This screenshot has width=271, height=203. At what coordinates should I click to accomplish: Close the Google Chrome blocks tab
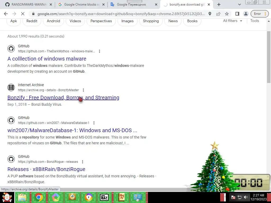point(103,5)
